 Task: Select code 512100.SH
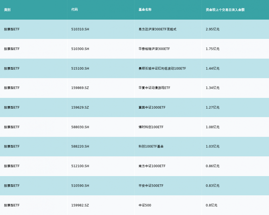pyautogui.click(x=80, y=166)
